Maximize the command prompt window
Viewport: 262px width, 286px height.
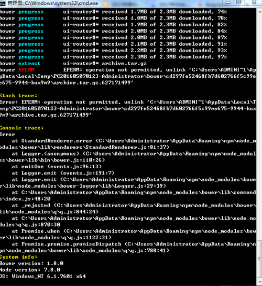pyautogui.click(x=238, y=3)
